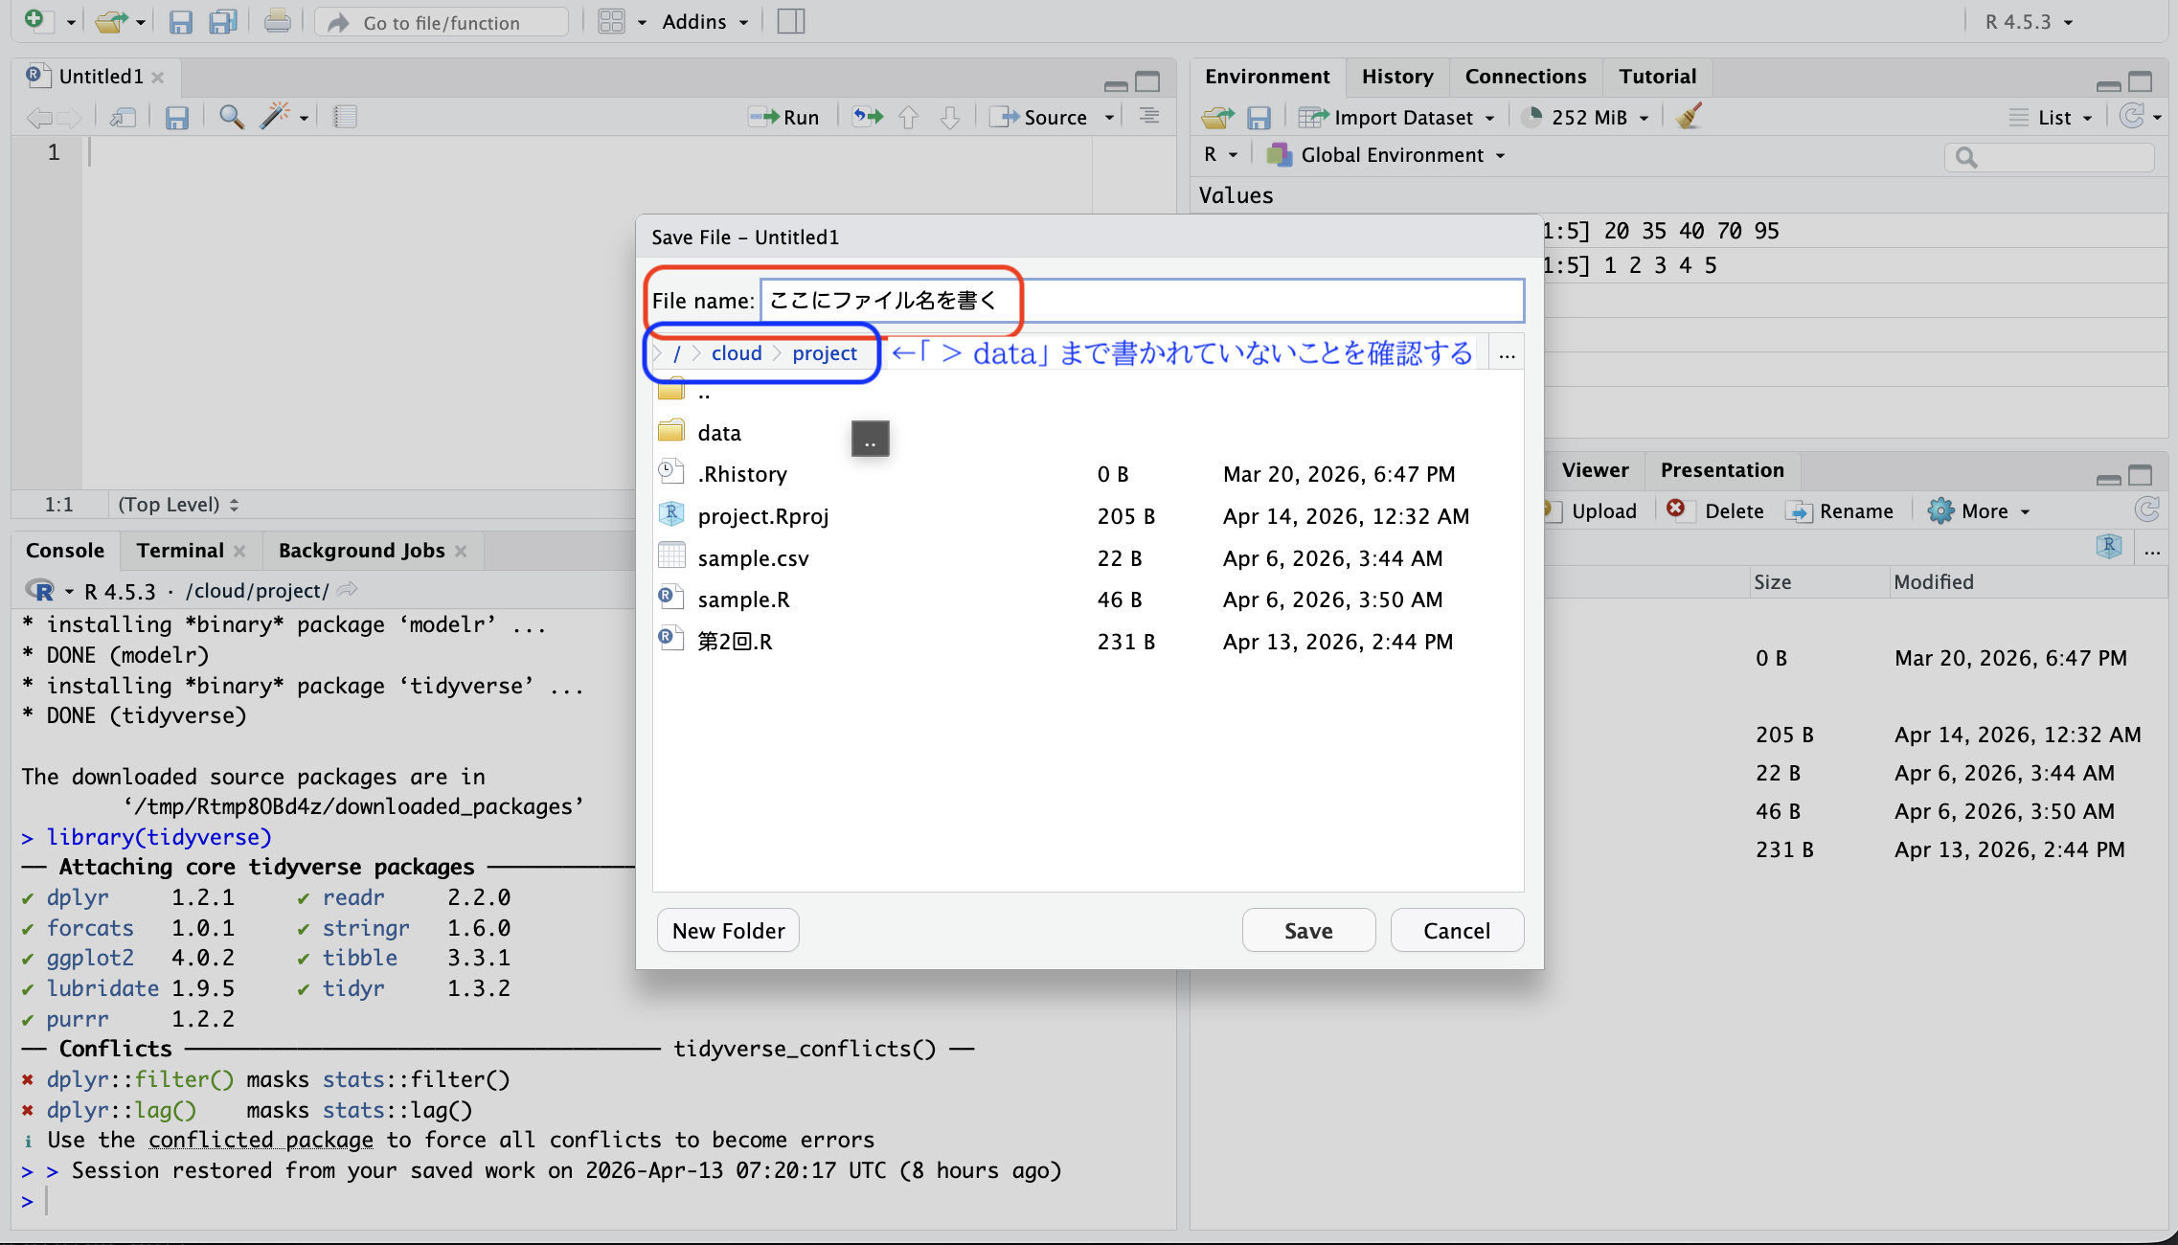Click the Save button in Save File dialog
The image size is (2178, 1245).
[1308, 930]
